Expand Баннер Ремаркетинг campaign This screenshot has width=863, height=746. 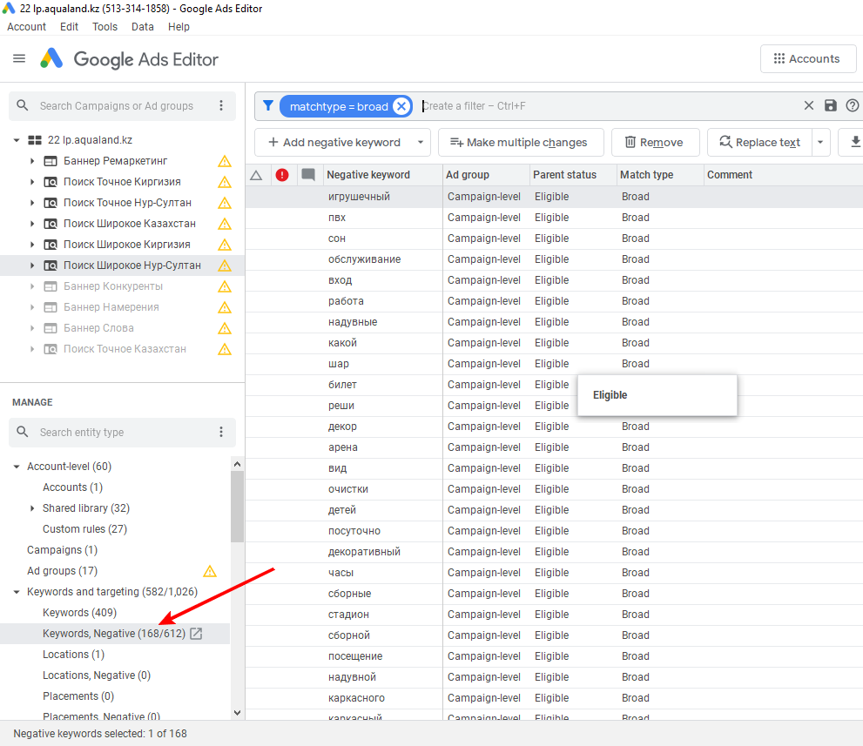pos(32,161)
